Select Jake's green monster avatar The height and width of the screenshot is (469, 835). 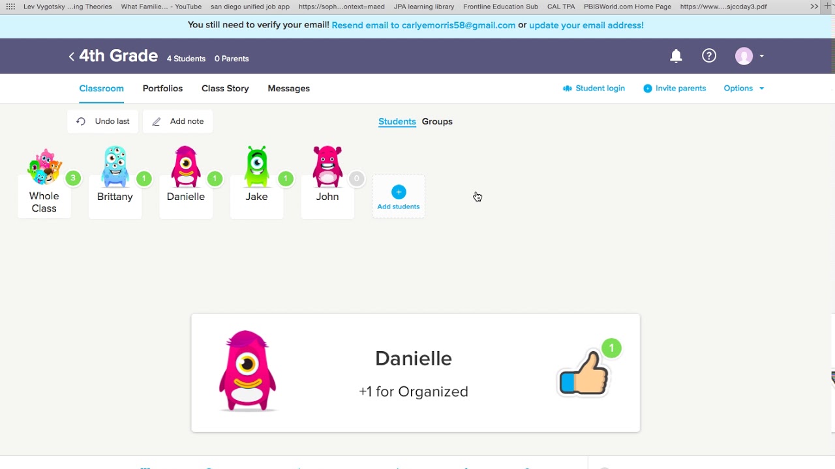[257, 167]
